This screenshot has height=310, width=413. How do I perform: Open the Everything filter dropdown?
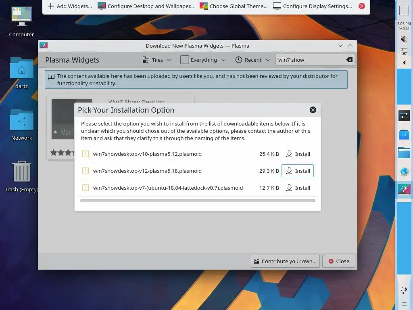point(203,60)
